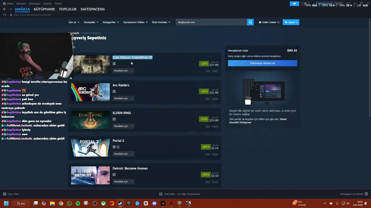This screenshot has width=371, height=208.
Task: Open the Detroit: Become Human cover thumbnail
Action: coord(90,175)
